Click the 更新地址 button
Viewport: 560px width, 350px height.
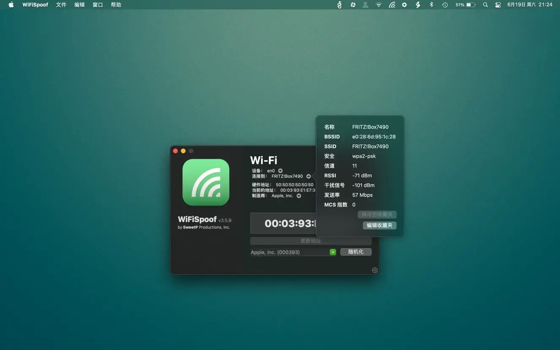click(310, 241)
